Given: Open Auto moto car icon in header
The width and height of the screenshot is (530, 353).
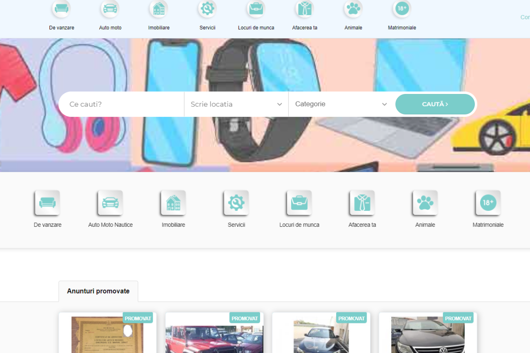Looking at the screenshot, I should point(110,8).
